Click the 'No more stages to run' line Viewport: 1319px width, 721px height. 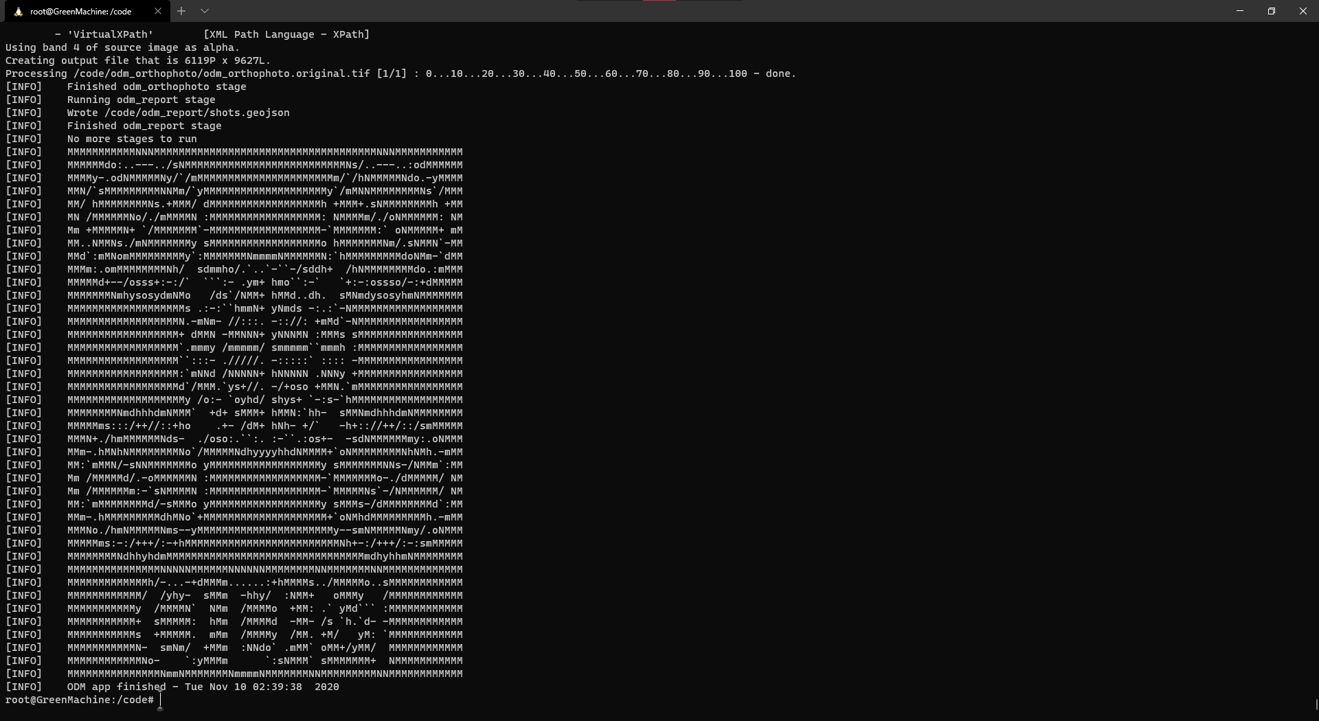tap(132, 139)
